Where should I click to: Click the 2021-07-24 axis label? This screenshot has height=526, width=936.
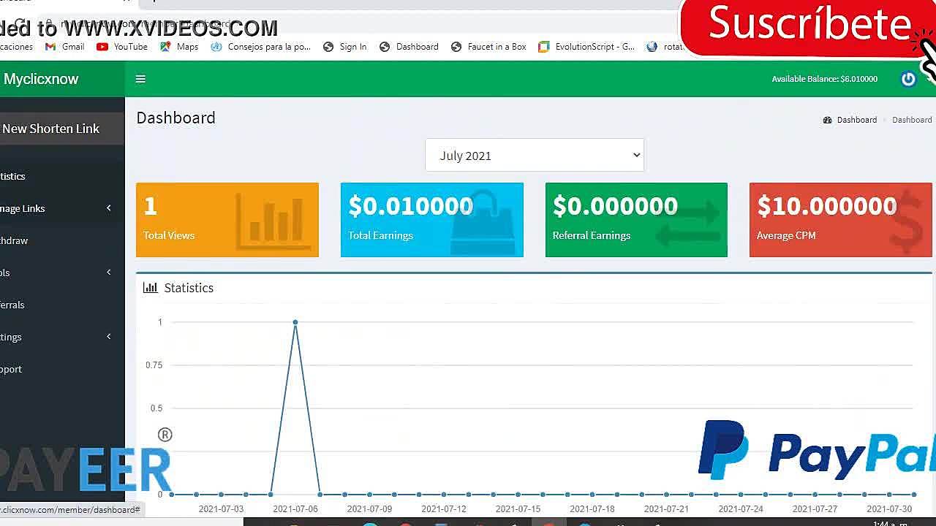(741, 509)
